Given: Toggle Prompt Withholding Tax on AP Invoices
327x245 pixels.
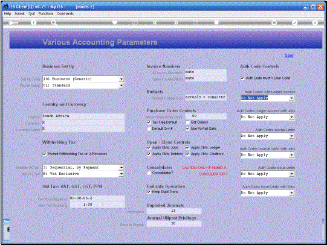Looking at the screenshot, I should coord(44,154).
